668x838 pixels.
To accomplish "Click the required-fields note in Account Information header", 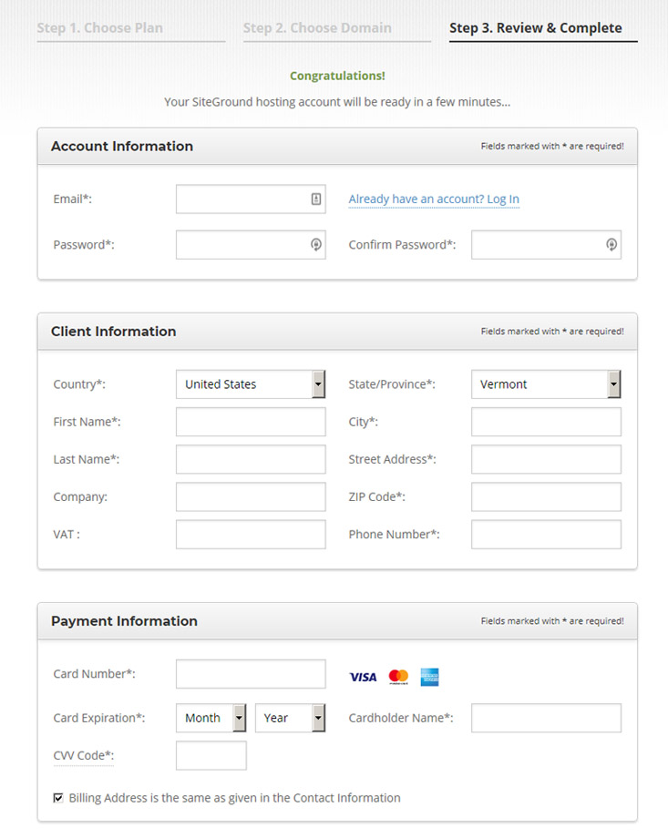I will [x=552, y=146].
